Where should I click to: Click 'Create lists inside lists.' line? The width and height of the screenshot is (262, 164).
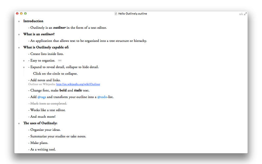coord(46,54)
